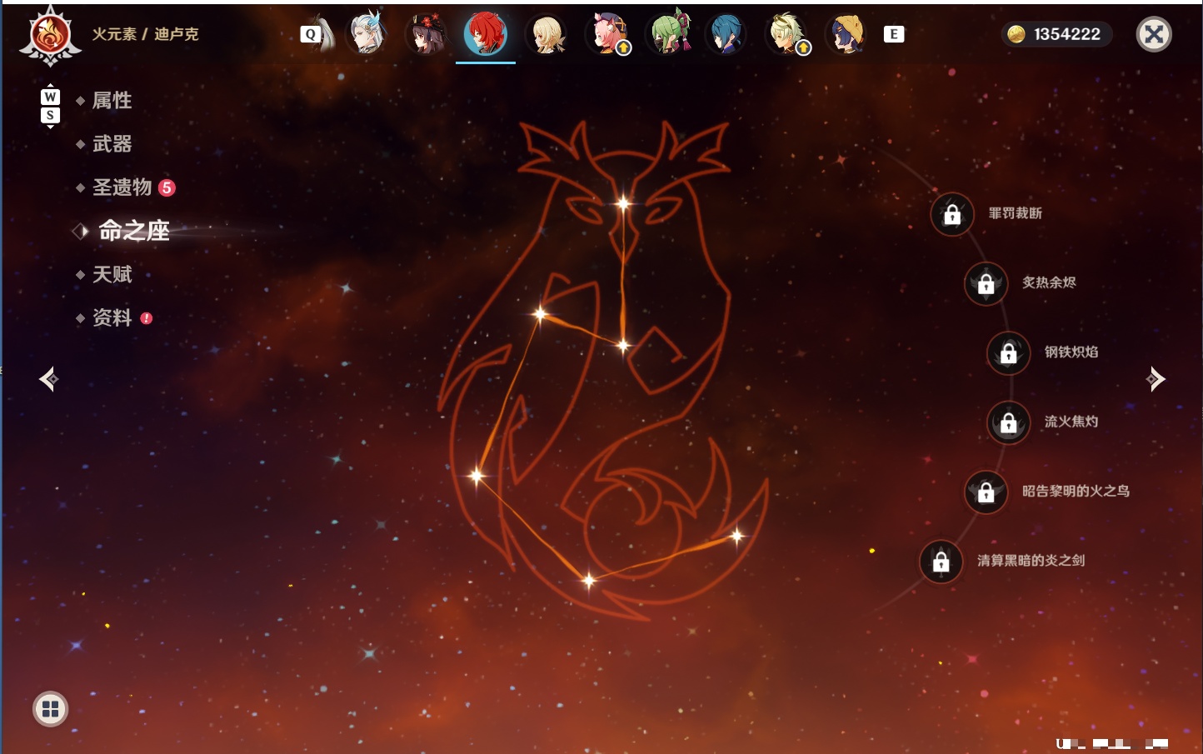1203x754 pixels.
Task: Click the Pyro element emblem icon
Action: pyautogui.click(x=50, y=36)
